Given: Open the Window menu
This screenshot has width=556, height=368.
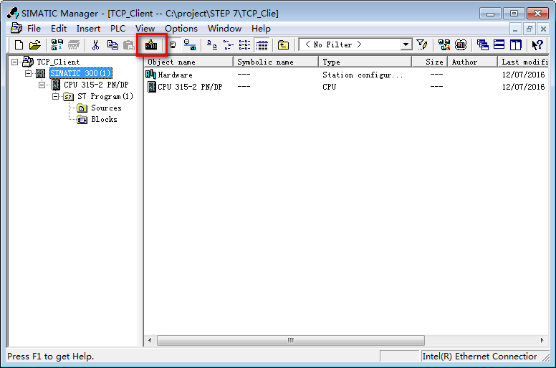Looking at the screenshot, I should pos(224,29).
